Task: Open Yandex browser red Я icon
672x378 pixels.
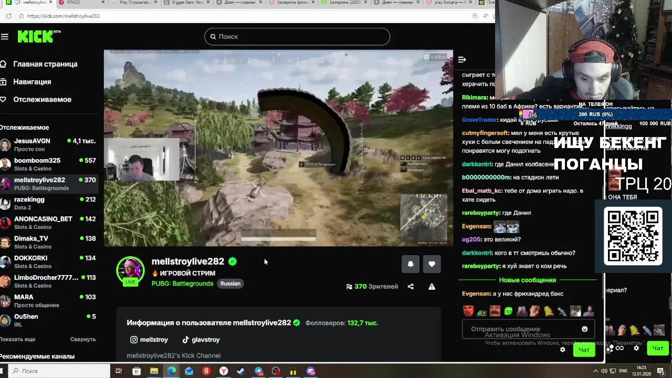Action: [x=206, y=371]
